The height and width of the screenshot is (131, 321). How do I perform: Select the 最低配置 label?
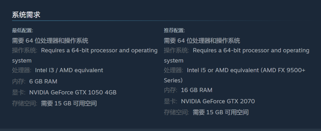23,31
